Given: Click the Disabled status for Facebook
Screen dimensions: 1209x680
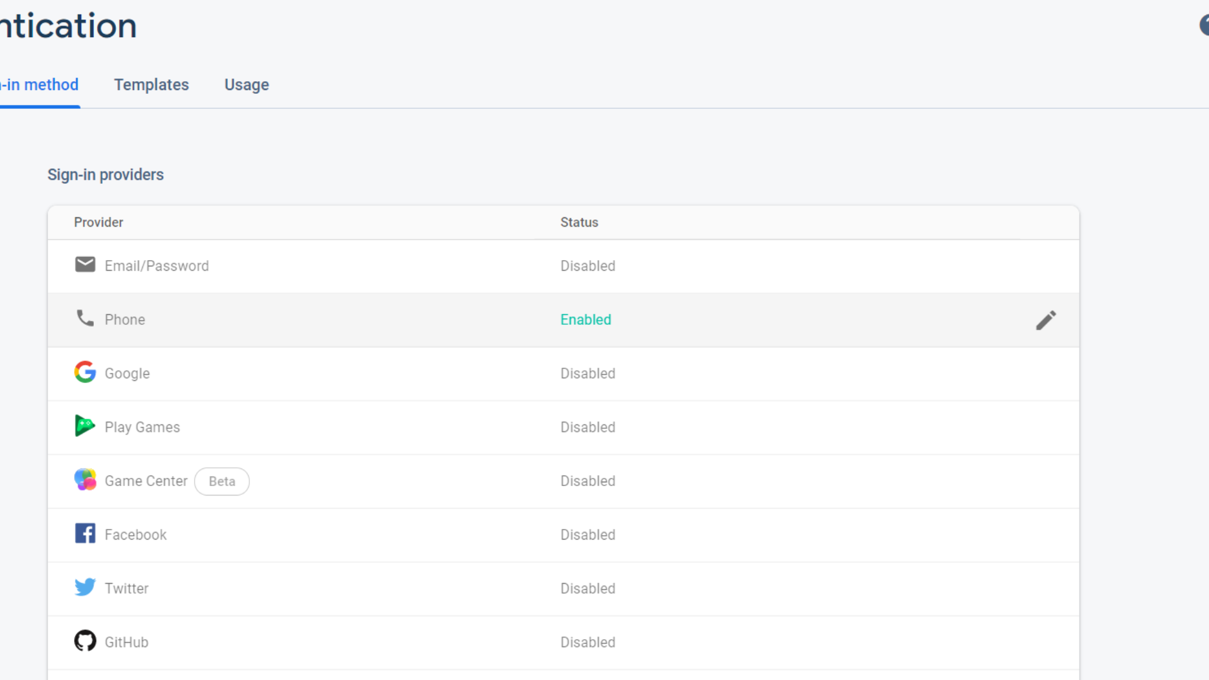Looking at the screenshot, I should 587,535.
